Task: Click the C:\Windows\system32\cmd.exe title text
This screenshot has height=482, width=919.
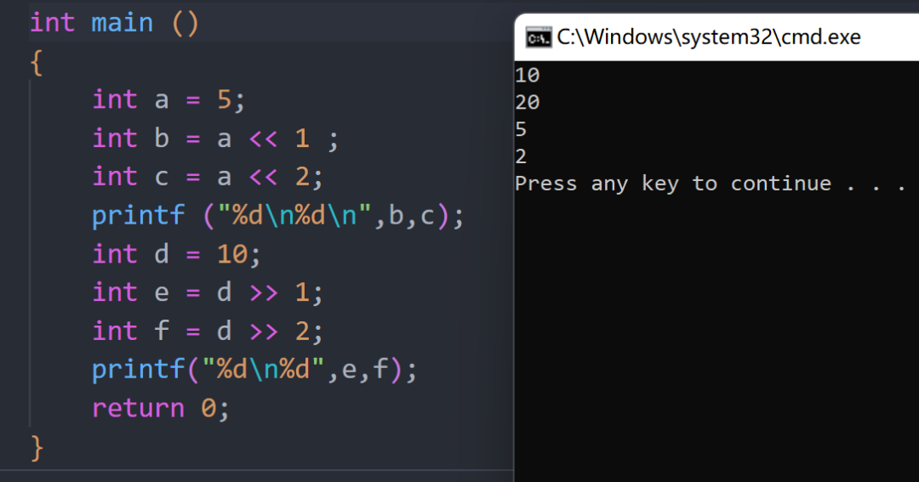Action: click(x=709, y=37)
